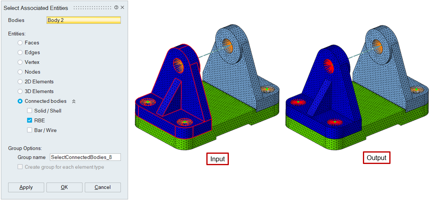The image size is (431, 200).
Task: Choose the Vertex entity option
Action: coord(20,62)
